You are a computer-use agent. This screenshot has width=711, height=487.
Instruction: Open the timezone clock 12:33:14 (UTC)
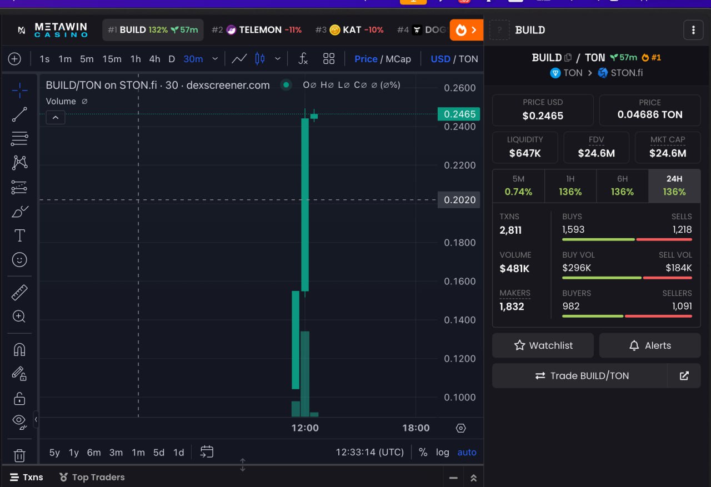click(369, 452)
